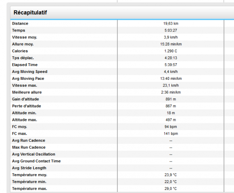Click the 4:28:13 moving time value
Image resolution: width=234 pixels, height=193 pixels.
(x=171, y=58)
